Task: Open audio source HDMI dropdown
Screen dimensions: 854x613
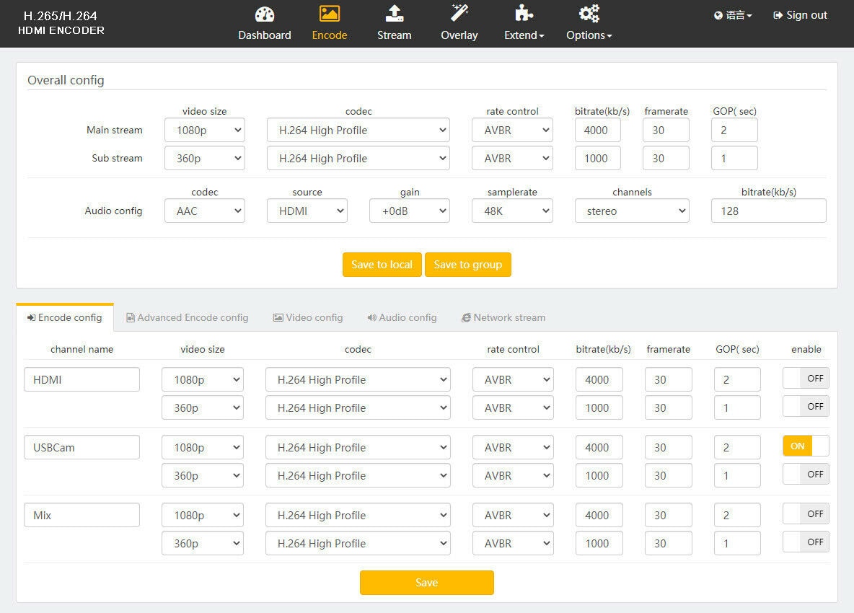Action: tap(307, 211)
